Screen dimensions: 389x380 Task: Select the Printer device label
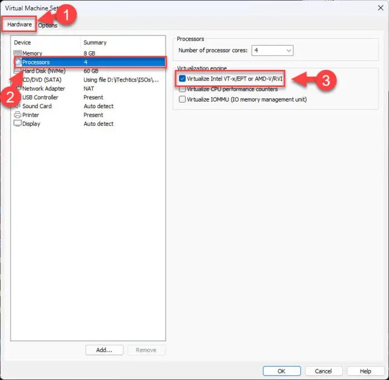pyautogui.click(x=31, y=115)
